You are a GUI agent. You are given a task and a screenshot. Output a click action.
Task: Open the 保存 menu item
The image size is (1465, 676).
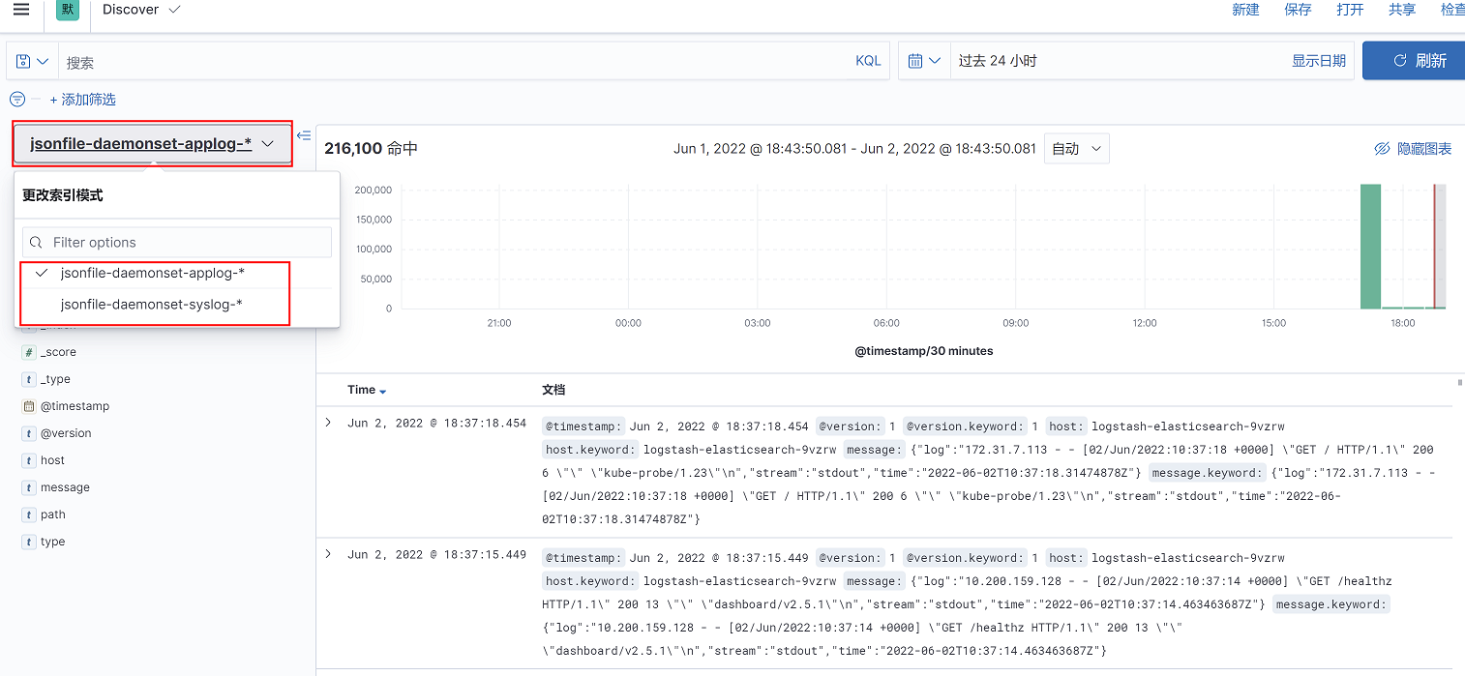tap(1298, 10)
